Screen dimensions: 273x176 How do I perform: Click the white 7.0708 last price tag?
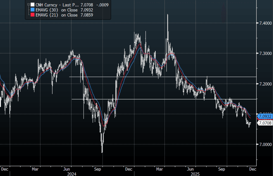click(265, 123)
